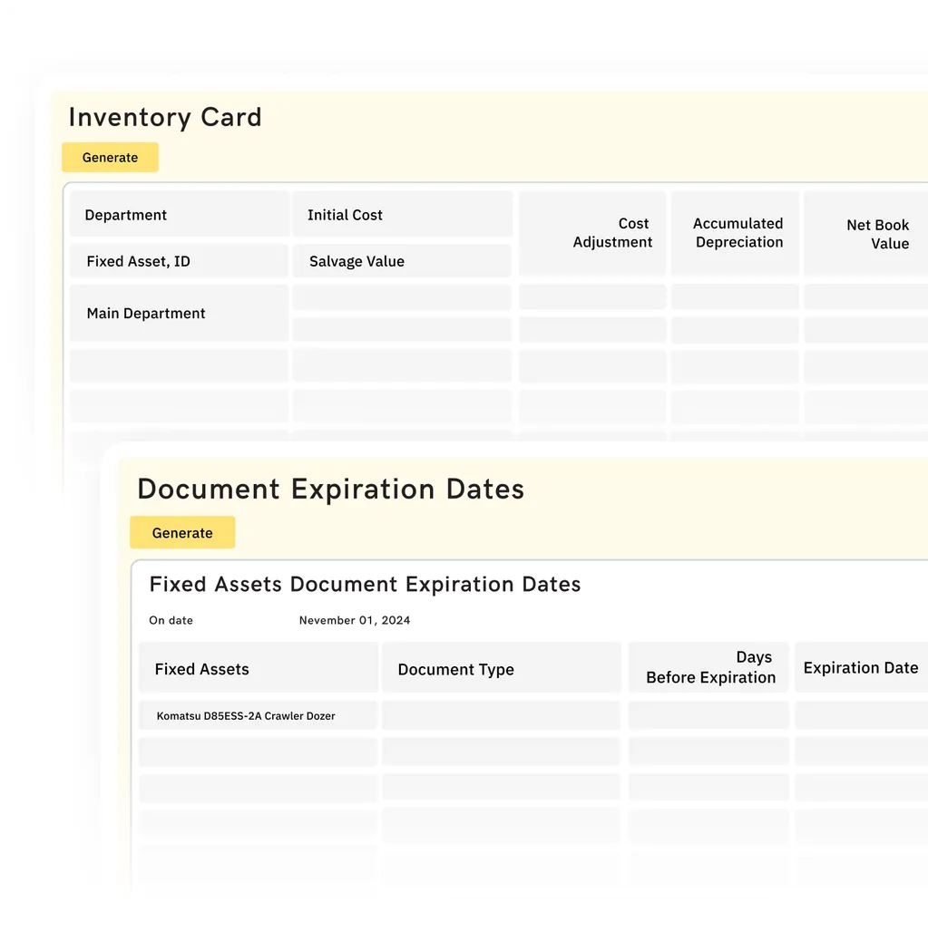
Task: Click the Expiration Date column header
Action: pos(861,667)
